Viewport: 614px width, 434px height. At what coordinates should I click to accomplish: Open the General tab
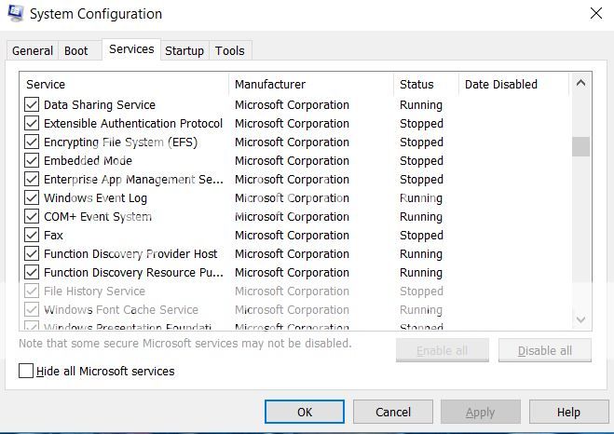[33, 51]
